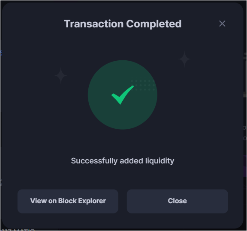Click the green checkmark icon
The width and height of the screenshot is (247, 231).
point(122,95)
